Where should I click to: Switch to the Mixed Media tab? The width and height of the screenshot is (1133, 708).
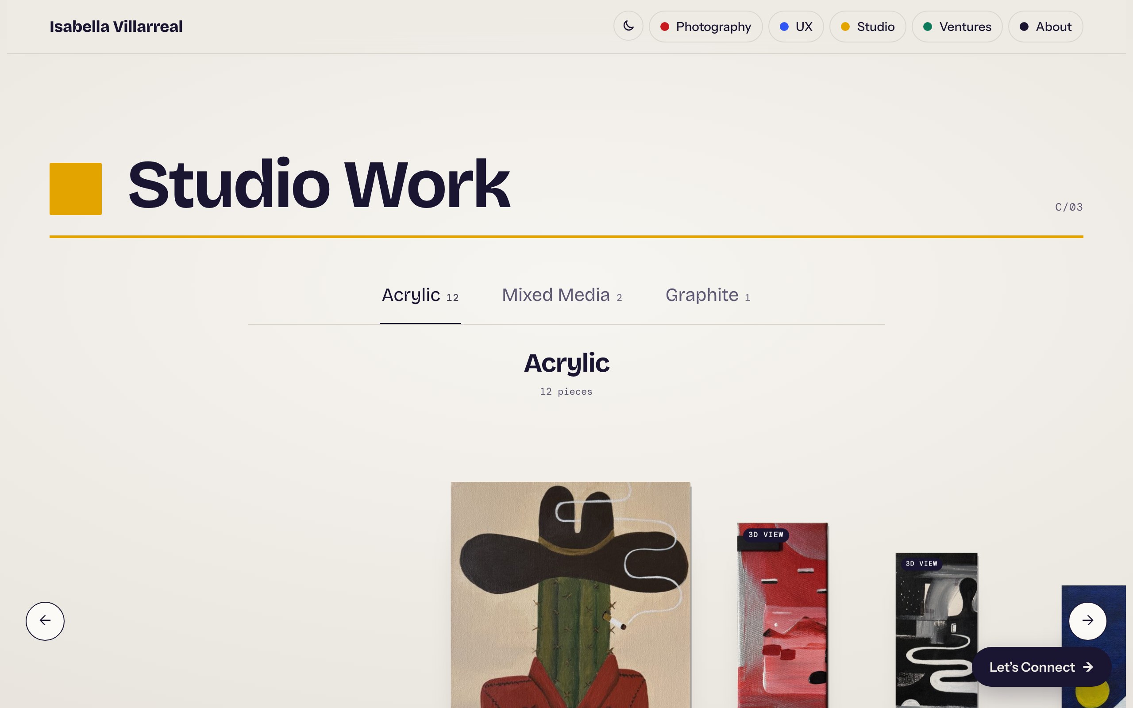pos(562,296)
